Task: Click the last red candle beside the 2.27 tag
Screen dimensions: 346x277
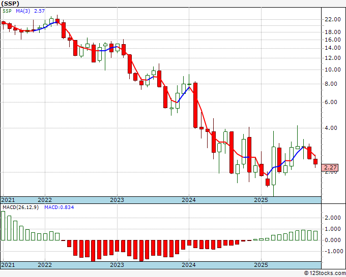Action: tap(315, 161)
